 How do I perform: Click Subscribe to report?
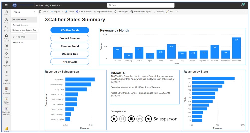[x=141, y=12]
